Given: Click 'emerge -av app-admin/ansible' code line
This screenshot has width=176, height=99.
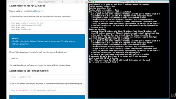Looking at the screenshot, I should coord(21,77).
